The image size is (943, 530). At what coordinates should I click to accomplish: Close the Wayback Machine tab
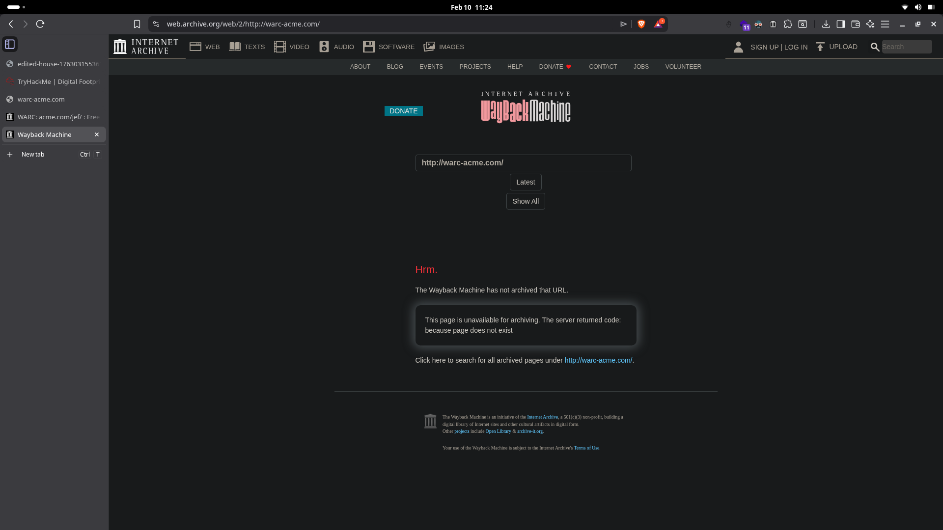pos(97,134)
